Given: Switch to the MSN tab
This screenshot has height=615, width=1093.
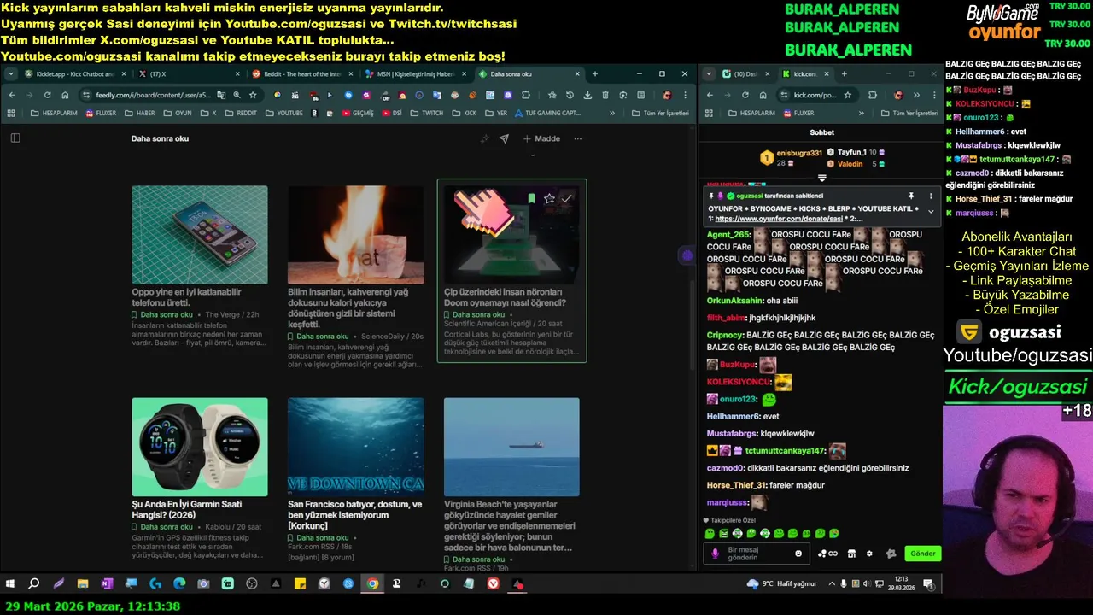Looking at the screenshot, I should 414,74.
